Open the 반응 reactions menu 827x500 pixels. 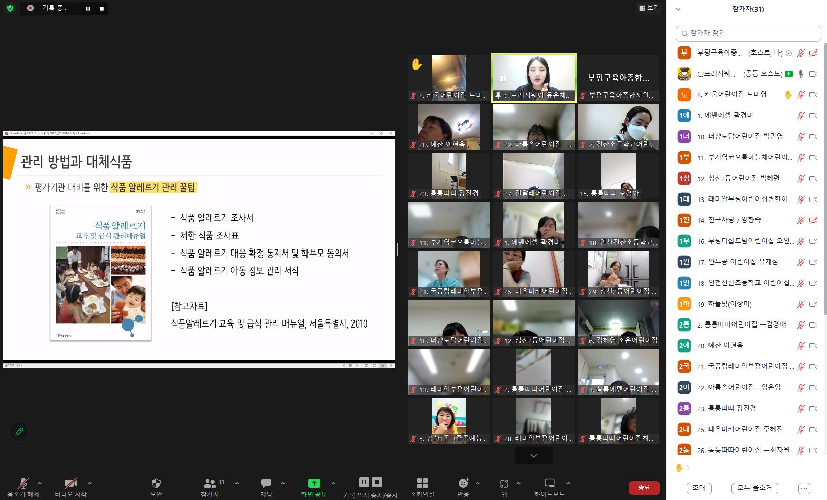point(463,487)
